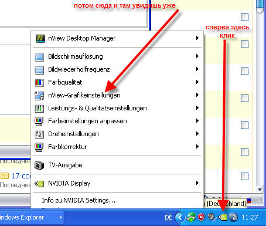The width and height of the screenshot is (266, 226).
Task: Tick the fourth checkbox from the top
Action: 244,99
